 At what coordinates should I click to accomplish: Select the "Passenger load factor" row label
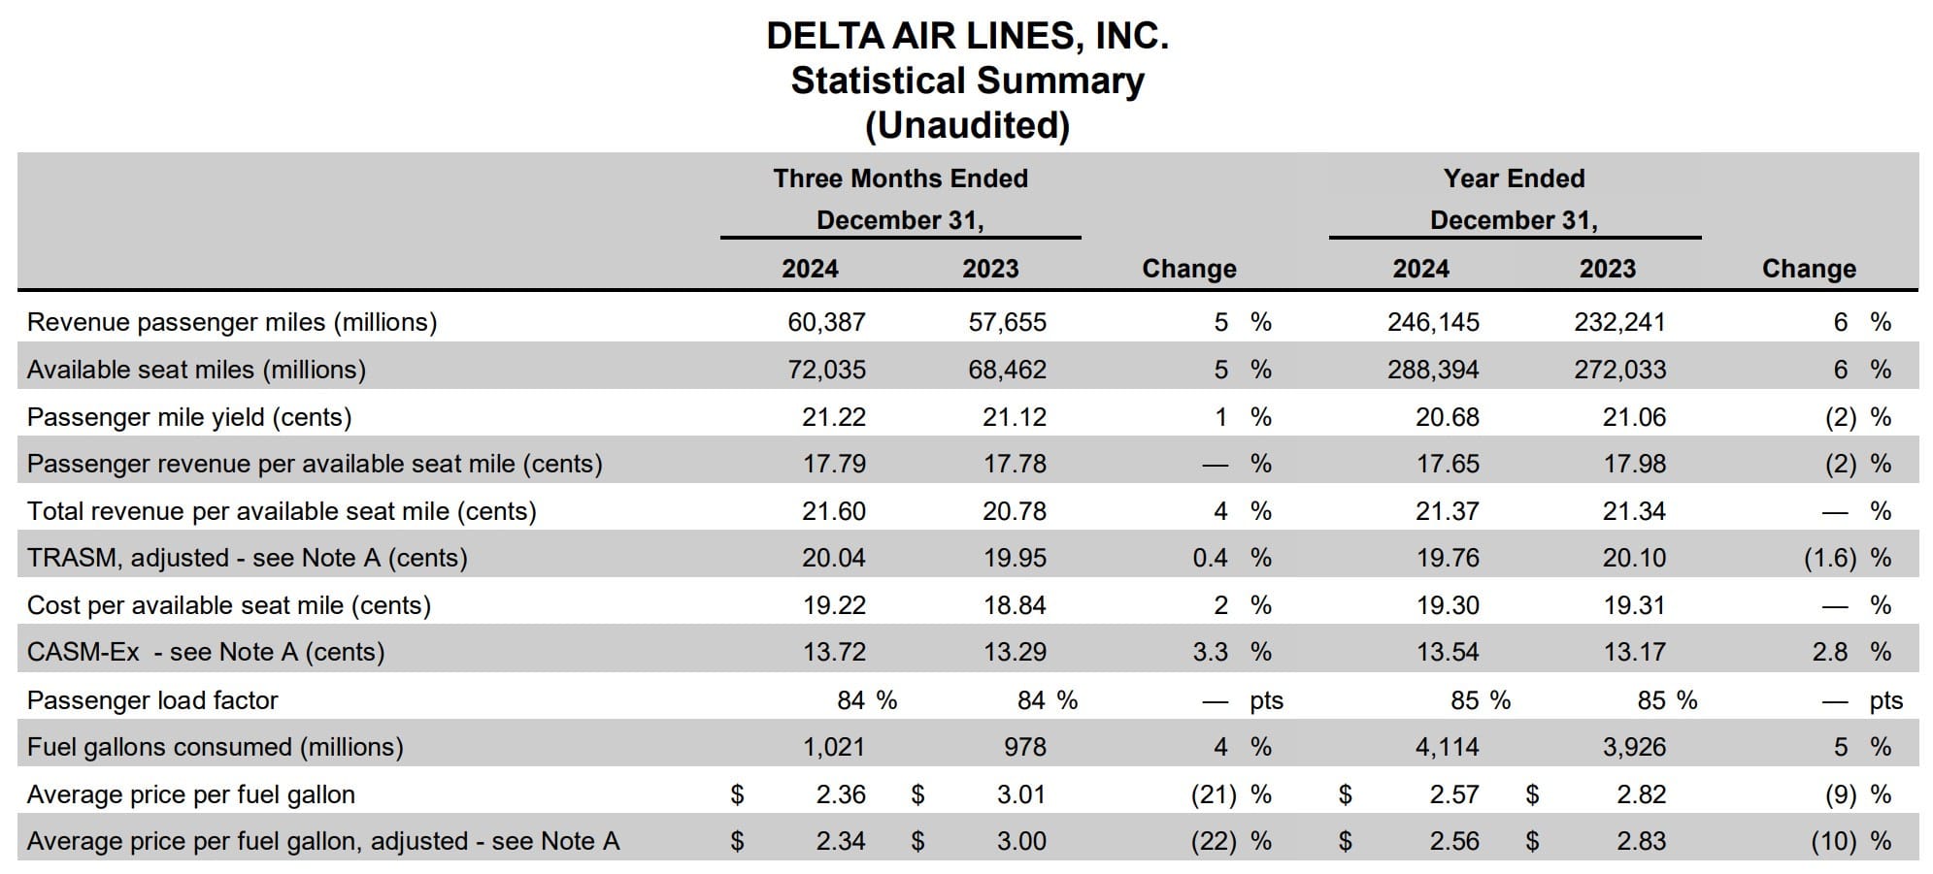(152, 700)
